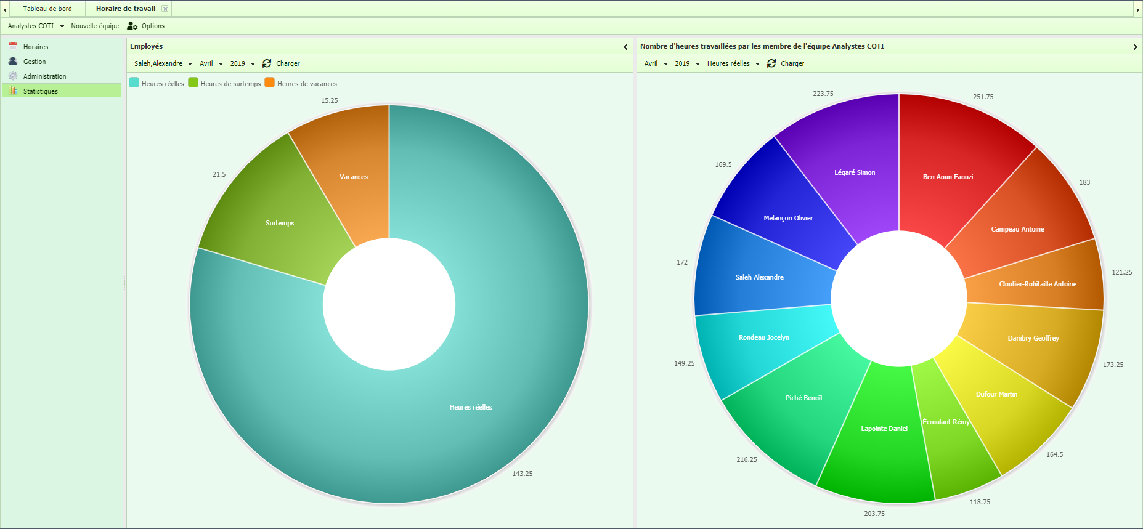The image size is (1143, 529).
Task: Click the Dambry Geoffrey slice
Action: pyautogui.click(x=1033, y=338)
